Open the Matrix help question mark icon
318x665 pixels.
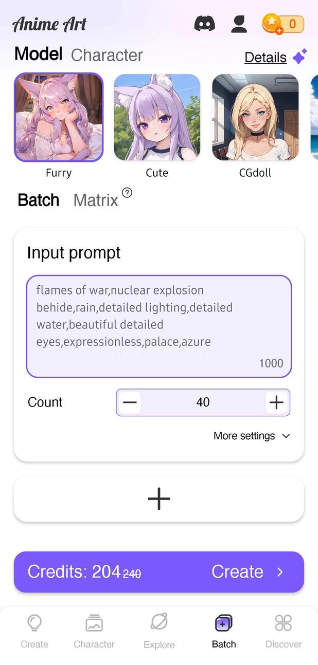pos(127,193)
